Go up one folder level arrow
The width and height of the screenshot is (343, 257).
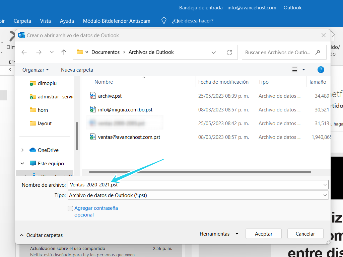click(64, 52)
